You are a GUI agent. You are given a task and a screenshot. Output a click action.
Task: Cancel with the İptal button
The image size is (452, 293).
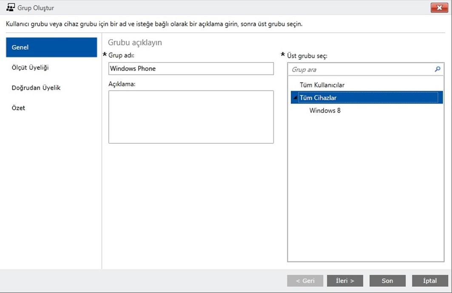(430, 281)
